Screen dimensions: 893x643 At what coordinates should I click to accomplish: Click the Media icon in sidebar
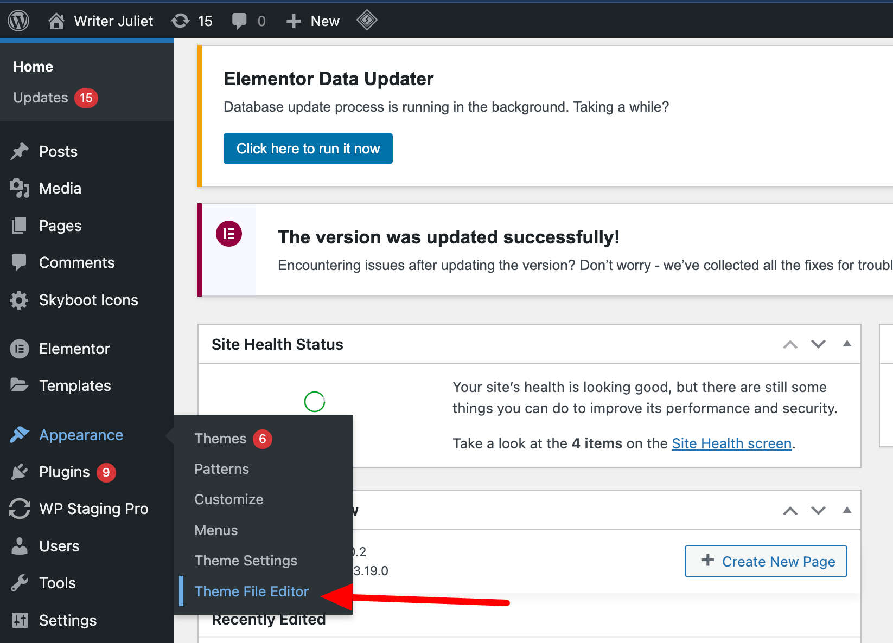coord(20,188)
